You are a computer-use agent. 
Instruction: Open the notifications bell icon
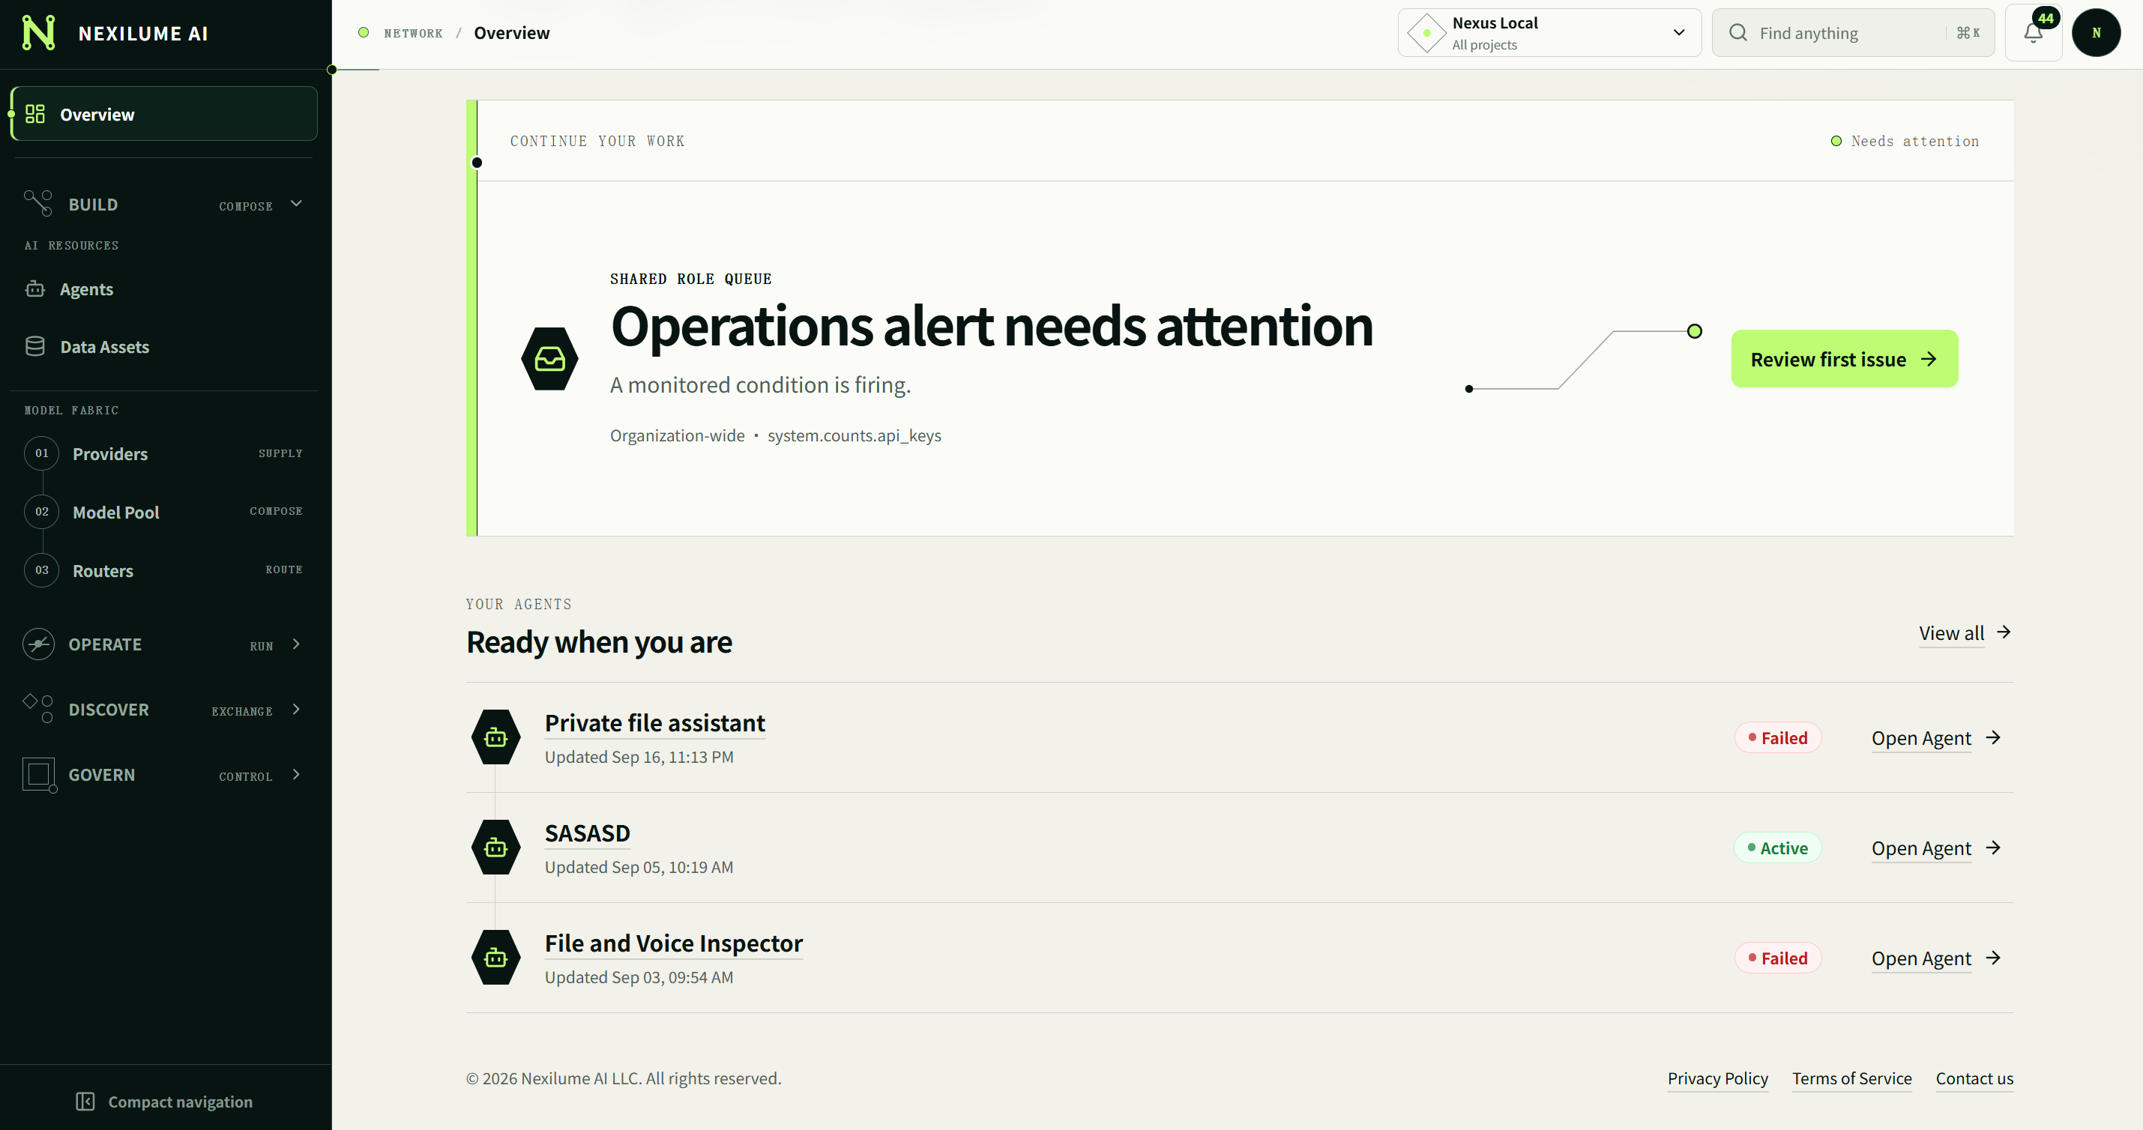(2033, 33)
